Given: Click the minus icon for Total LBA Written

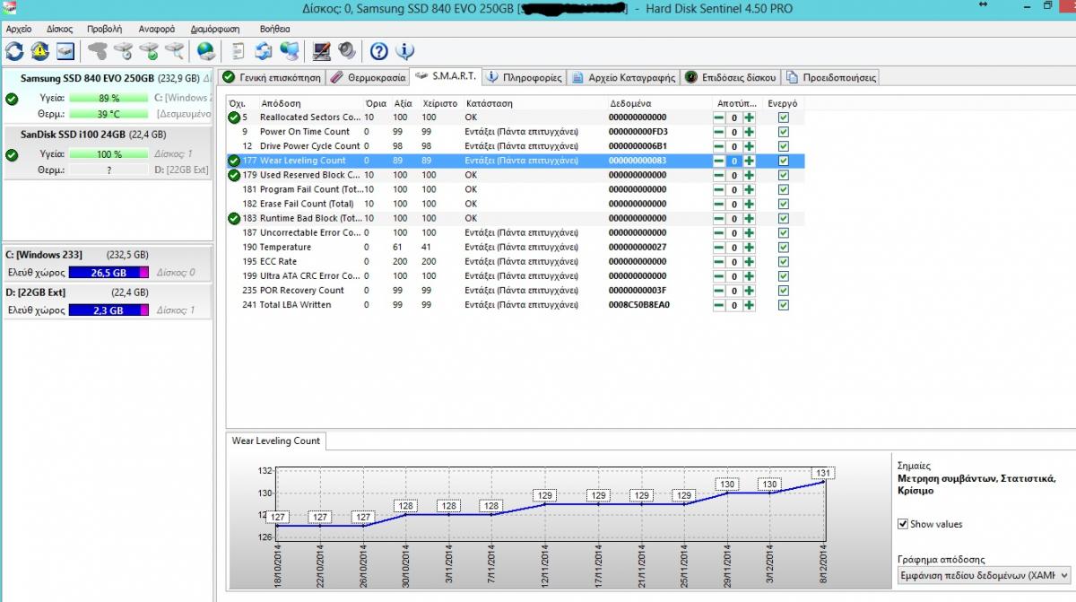Looking at the screenshot, I should (x=719, y=305).
